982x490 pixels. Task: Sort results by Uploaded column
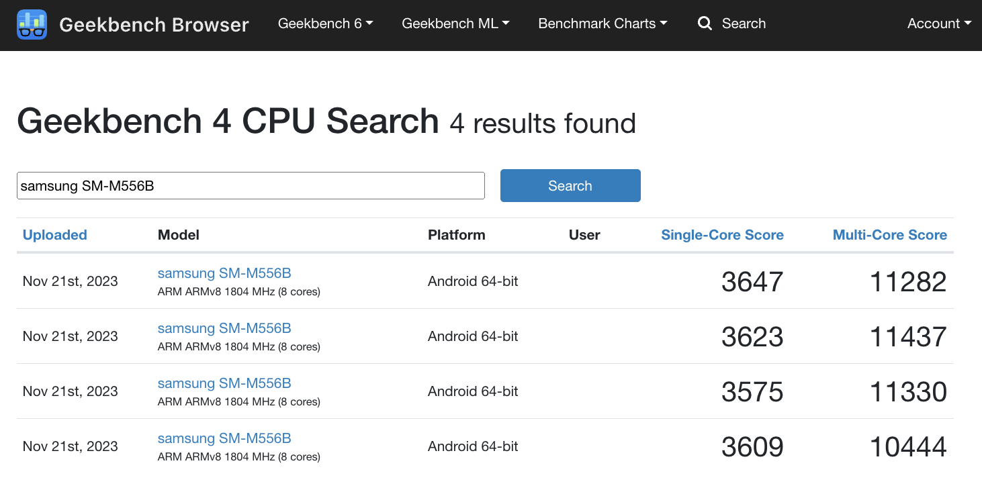click(x=55, y=235)
